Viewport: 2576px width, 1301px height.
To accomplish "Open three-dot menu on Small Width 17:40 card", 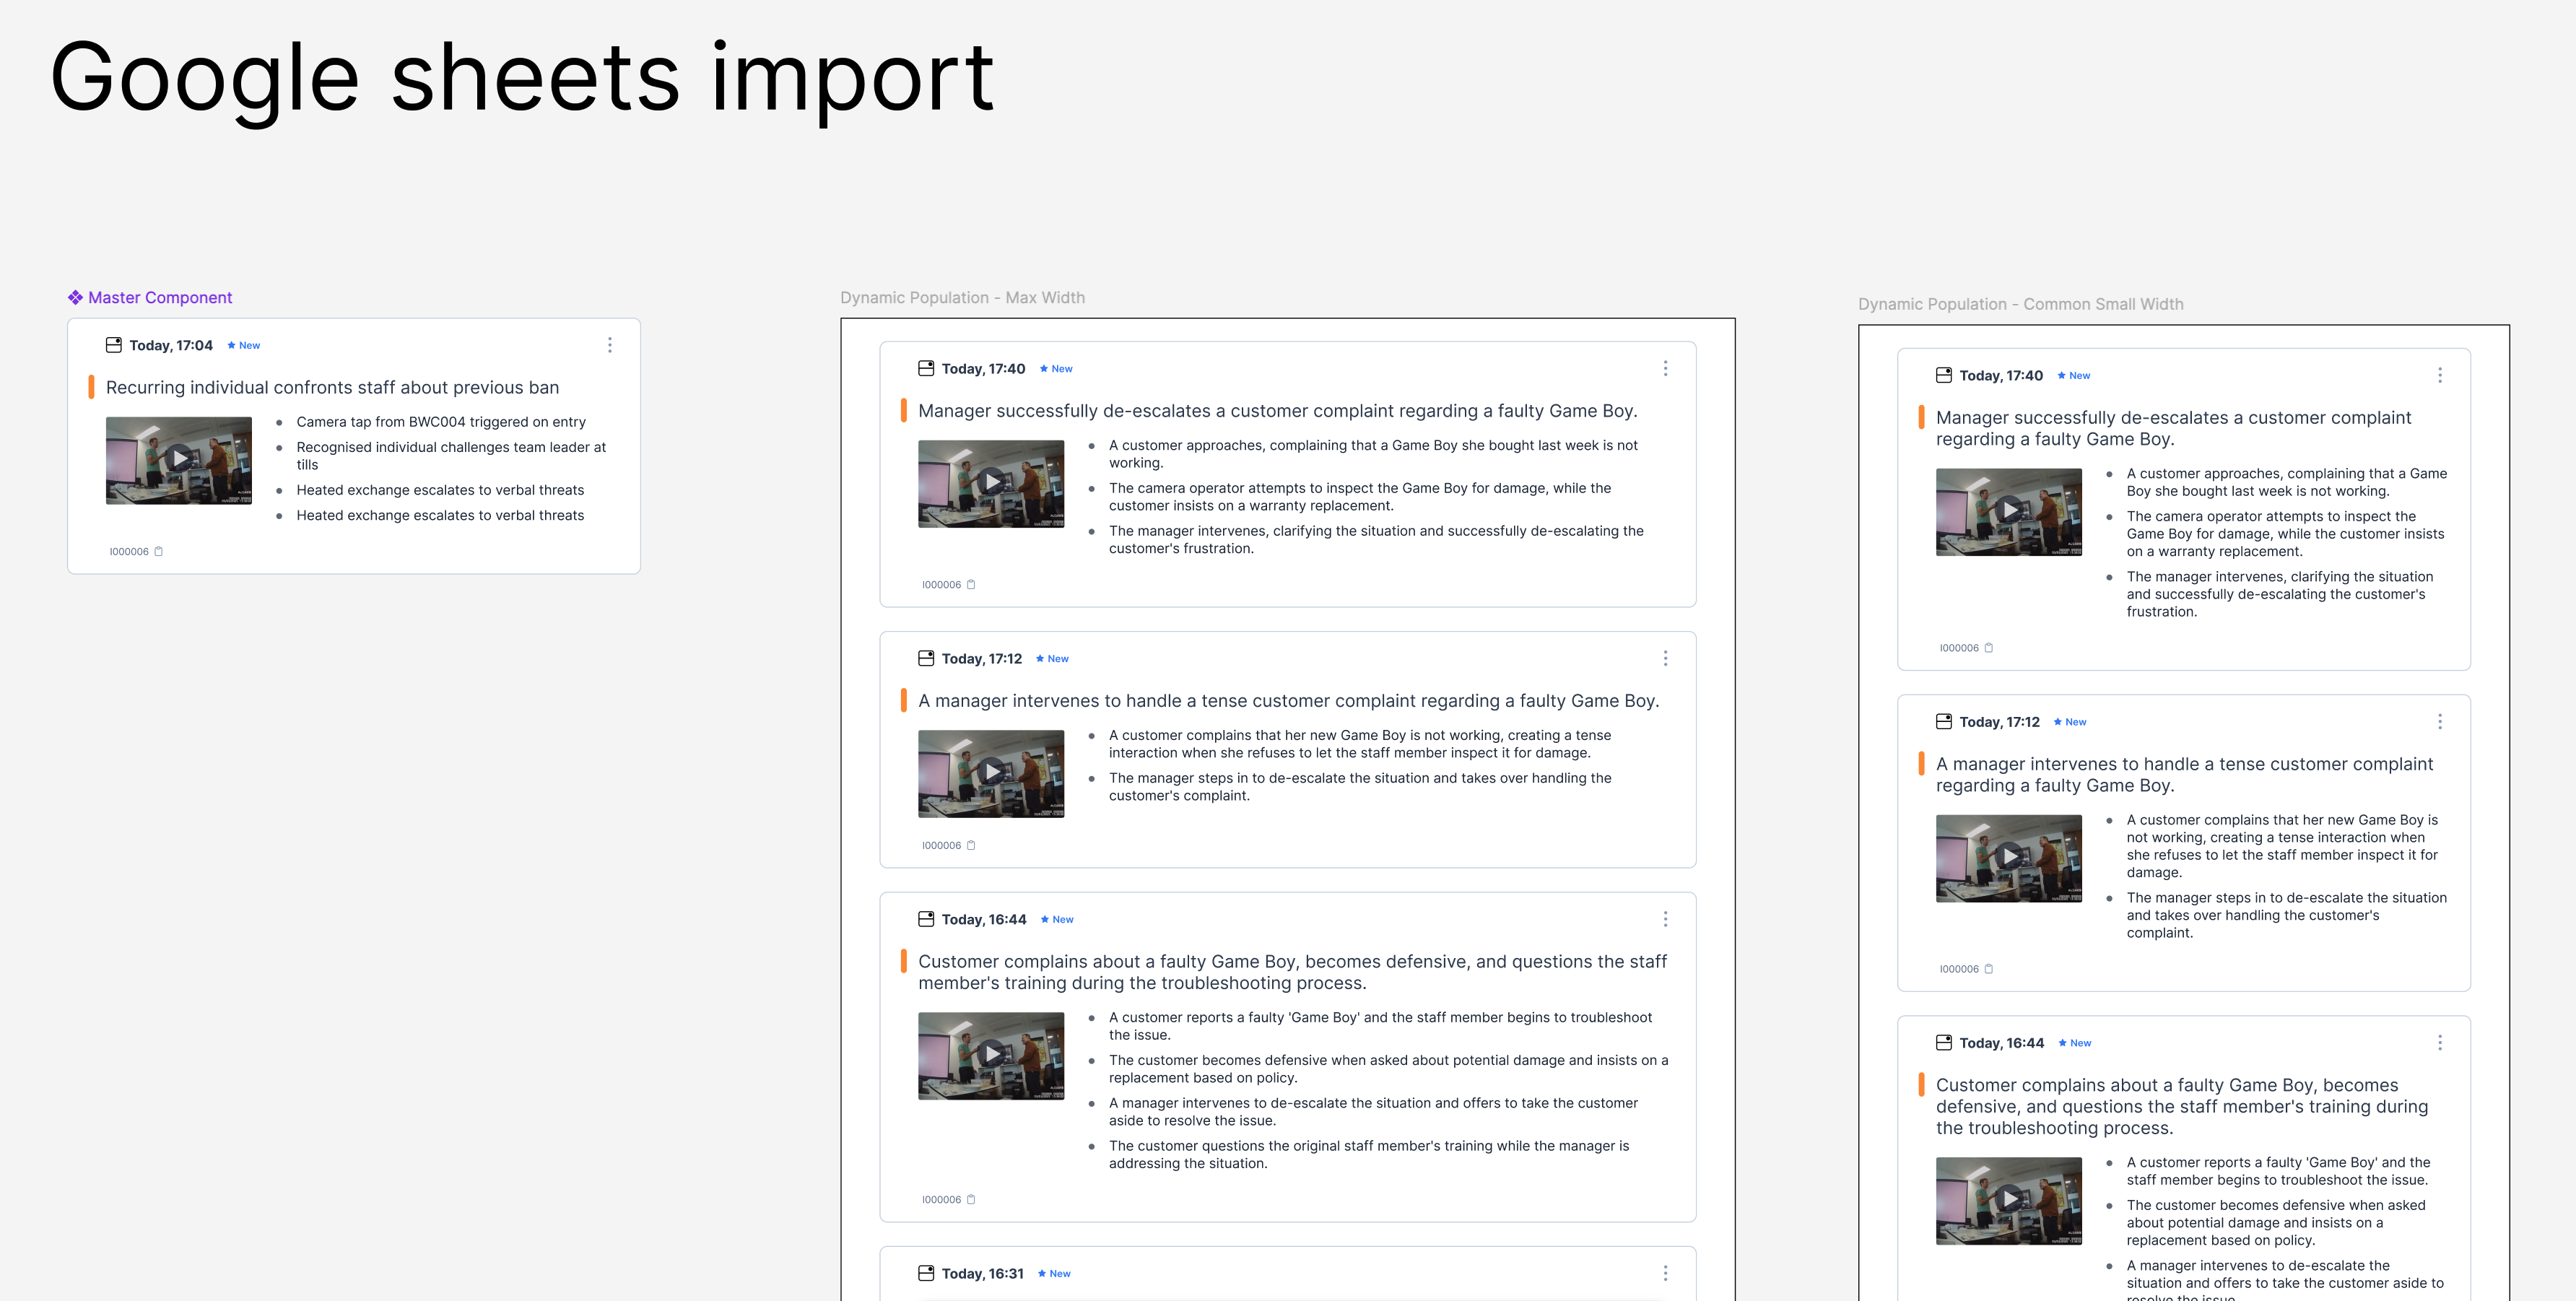I will [2440, 375].
